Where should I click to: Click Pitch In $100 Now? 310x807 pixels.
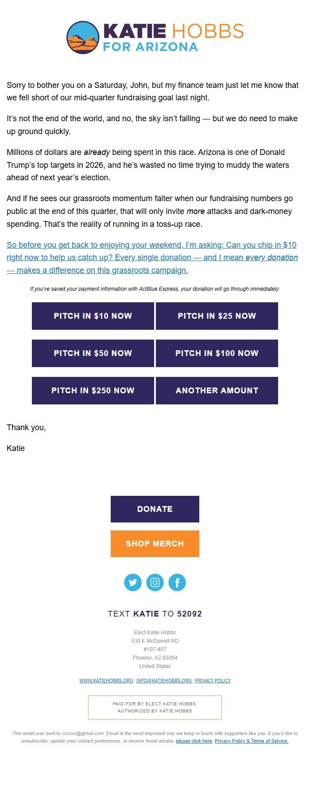coord(217,353)
